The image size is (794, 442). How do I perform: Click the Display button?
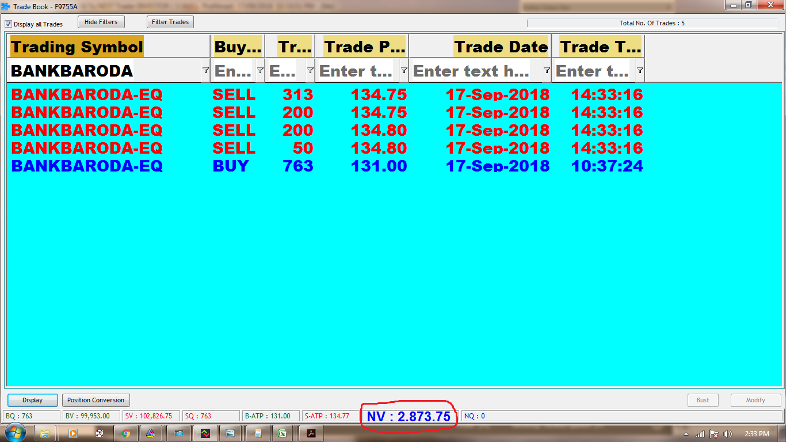click(33, 400)
